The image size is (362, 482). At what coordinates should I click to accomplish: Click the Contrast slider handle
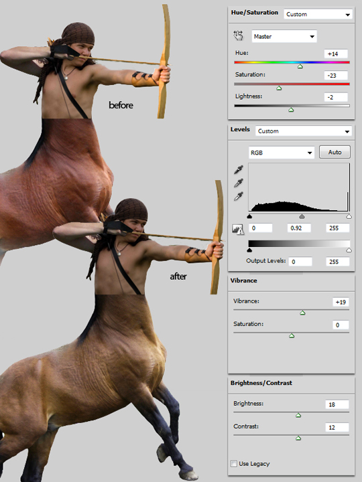click(298, 438)
